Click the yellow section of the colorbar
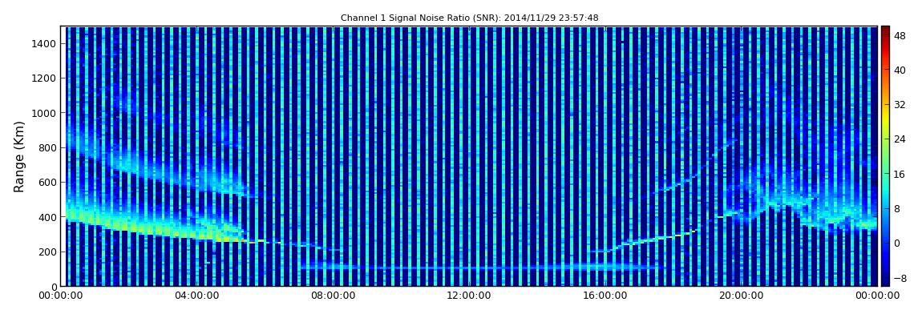Image resolution: width=922 pixels, height=326 pixels. [885, 119]
